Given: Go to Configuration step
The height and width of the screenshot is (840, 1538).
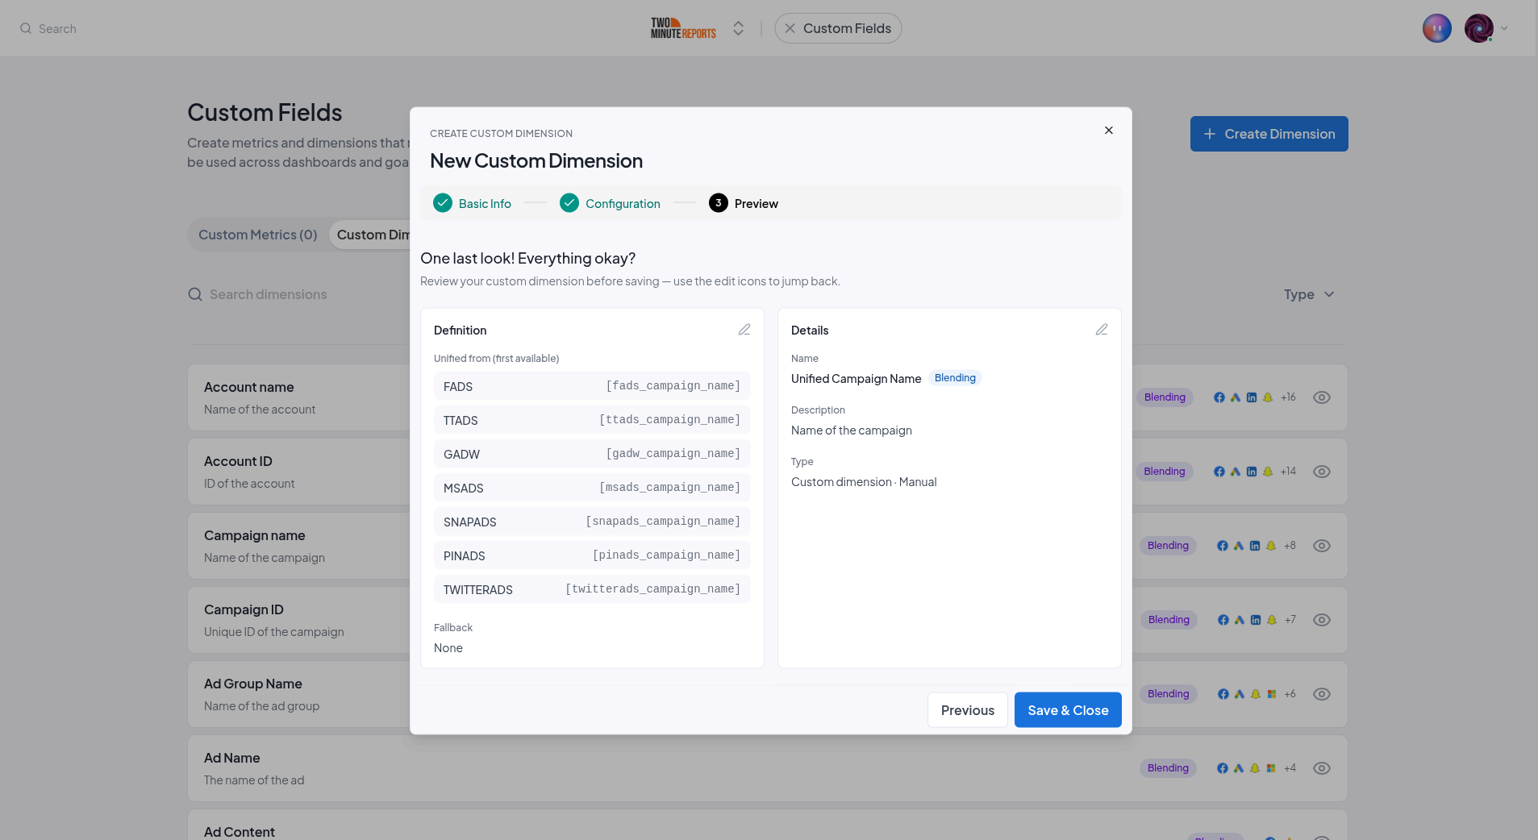Looking at the screenshot, I should (611, 203).
